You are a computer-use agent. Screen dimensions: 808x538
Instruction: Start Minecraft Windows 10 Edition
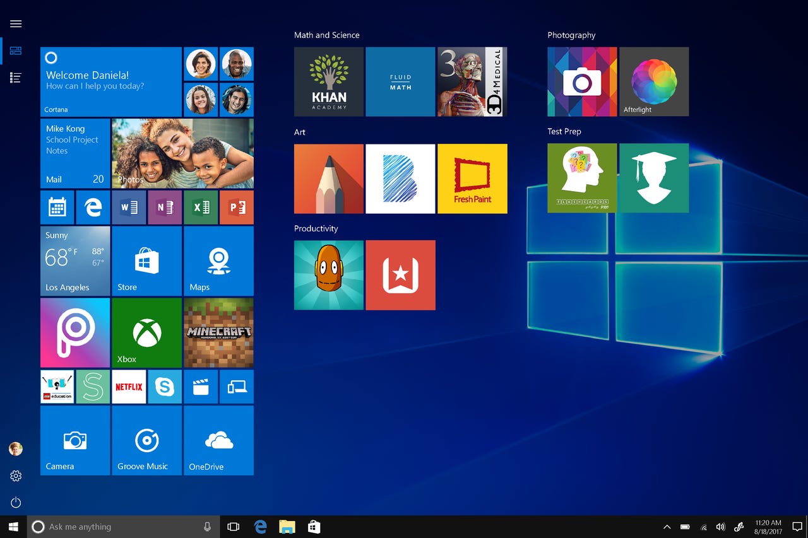tap(218, 332)
